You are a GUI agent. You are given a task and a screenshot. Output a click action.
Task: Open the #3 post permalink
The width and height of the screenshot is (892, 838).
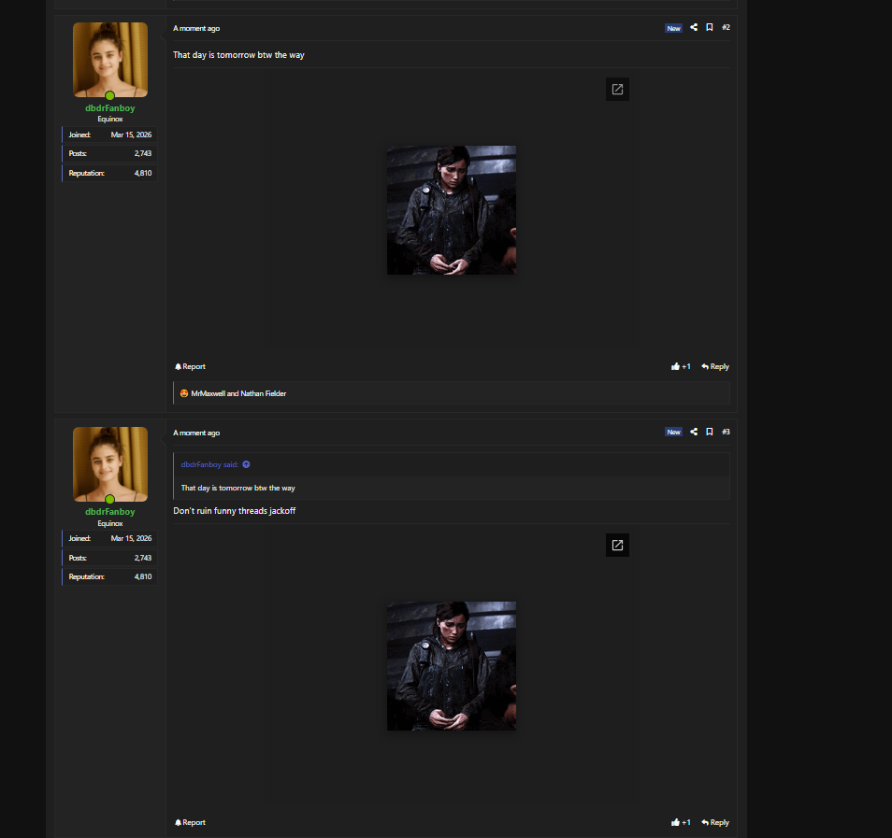click(727, 432)
